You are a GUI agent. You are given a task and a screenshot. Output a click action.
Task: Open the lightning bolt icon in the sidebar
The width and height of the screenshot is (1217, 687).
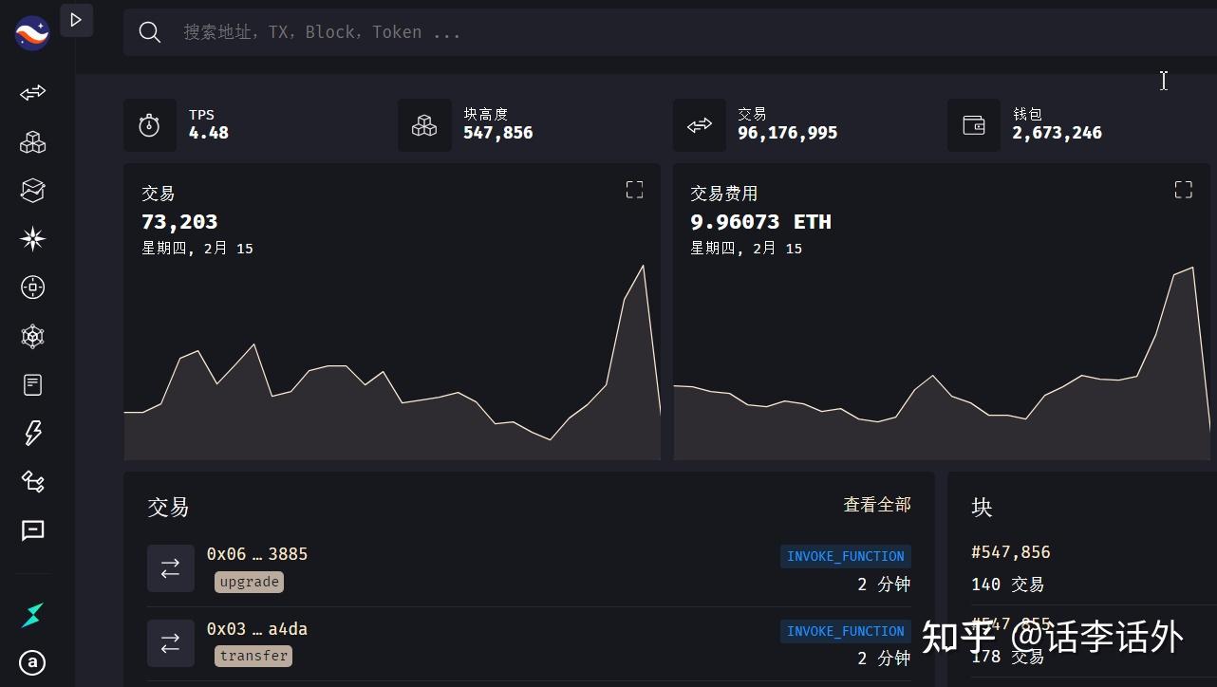coord(33,433)
